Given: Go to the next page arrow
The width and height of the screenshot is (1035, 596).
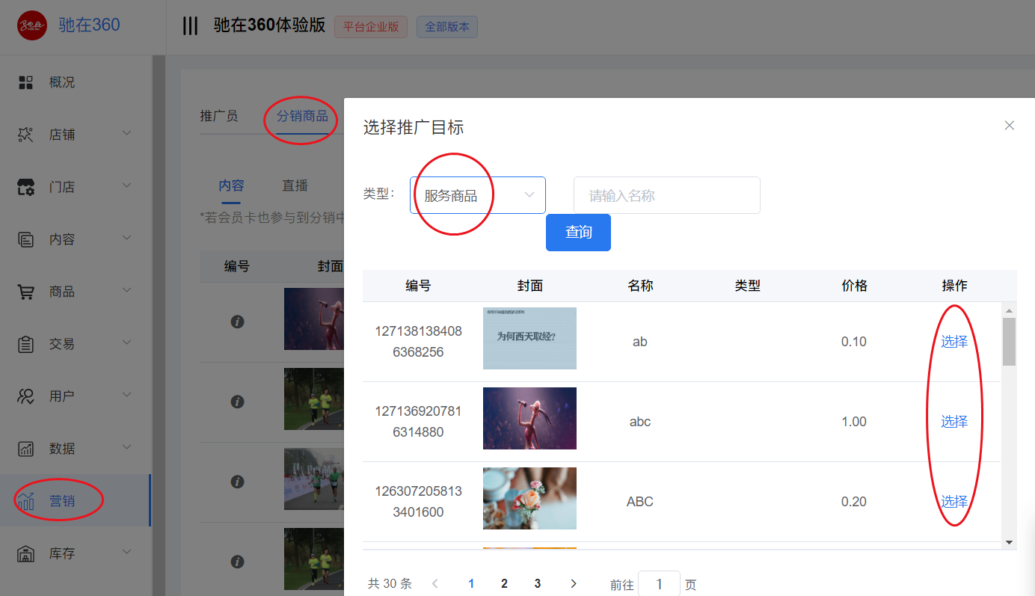Looking at the screenshot, I should pyautogui.click(x=574, y=583).
